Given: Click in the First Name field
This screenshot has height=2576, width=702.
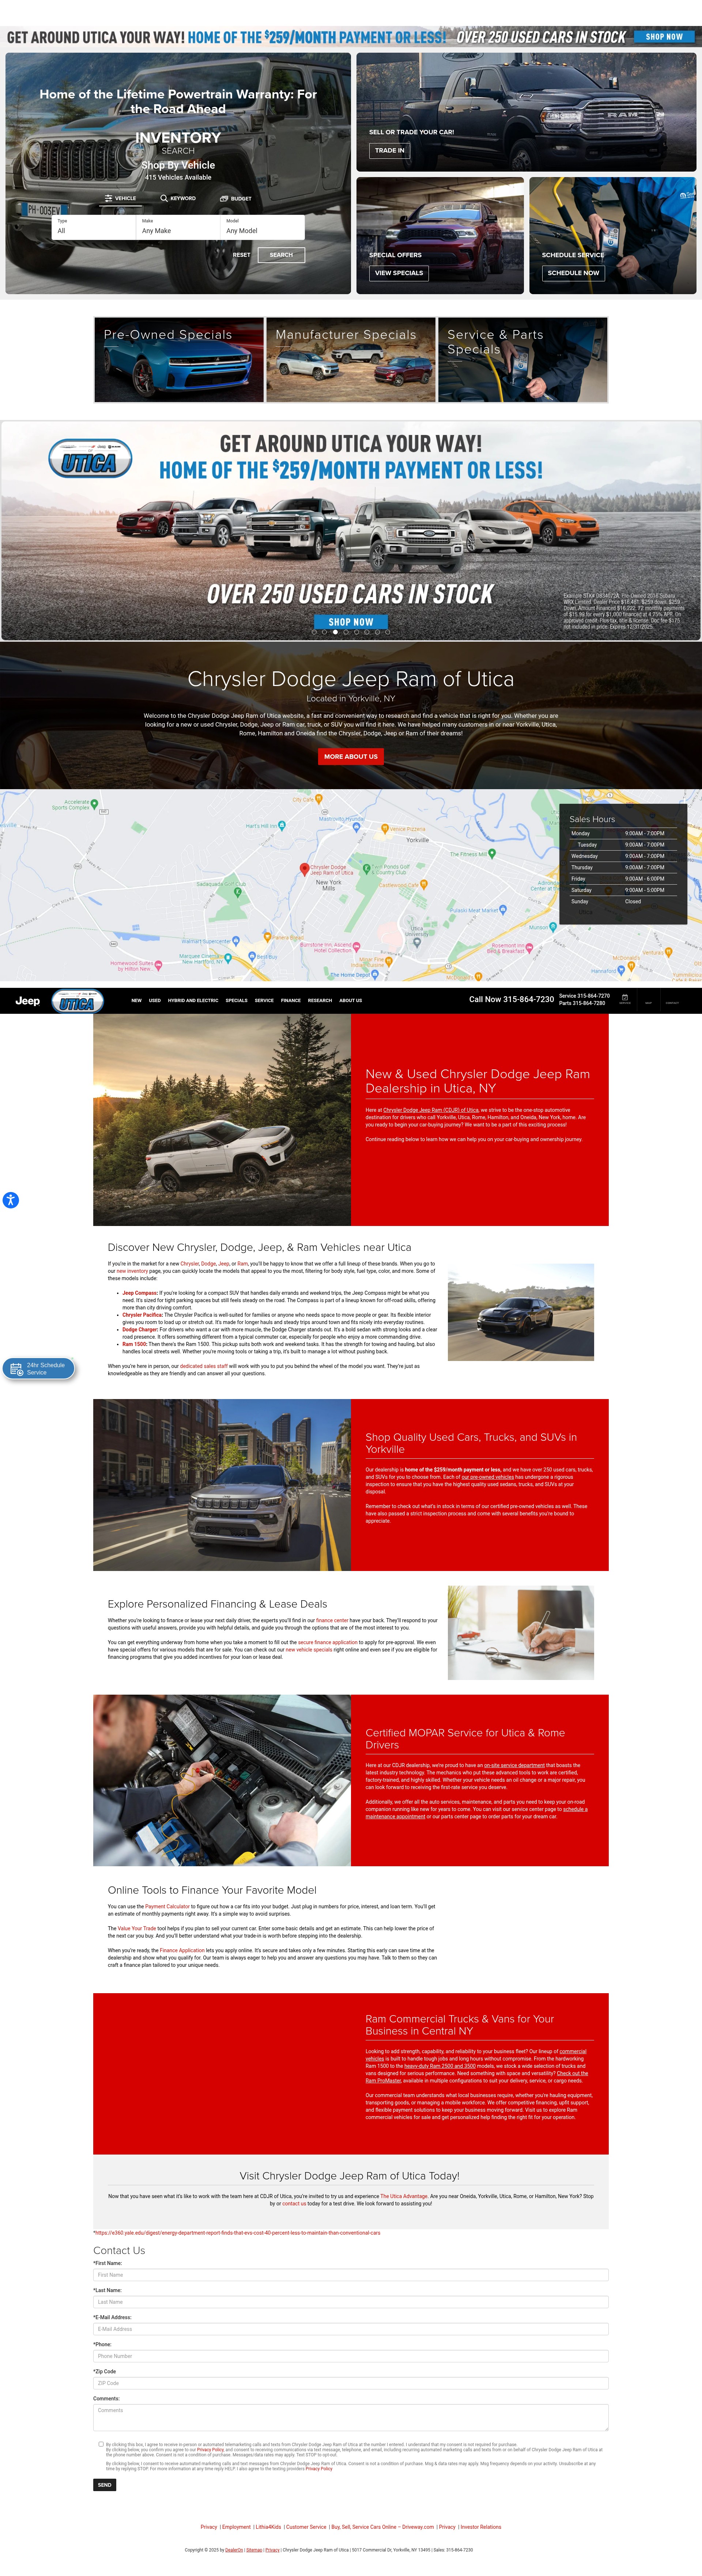Looking at the screenshot, I should coord(351,2275).
